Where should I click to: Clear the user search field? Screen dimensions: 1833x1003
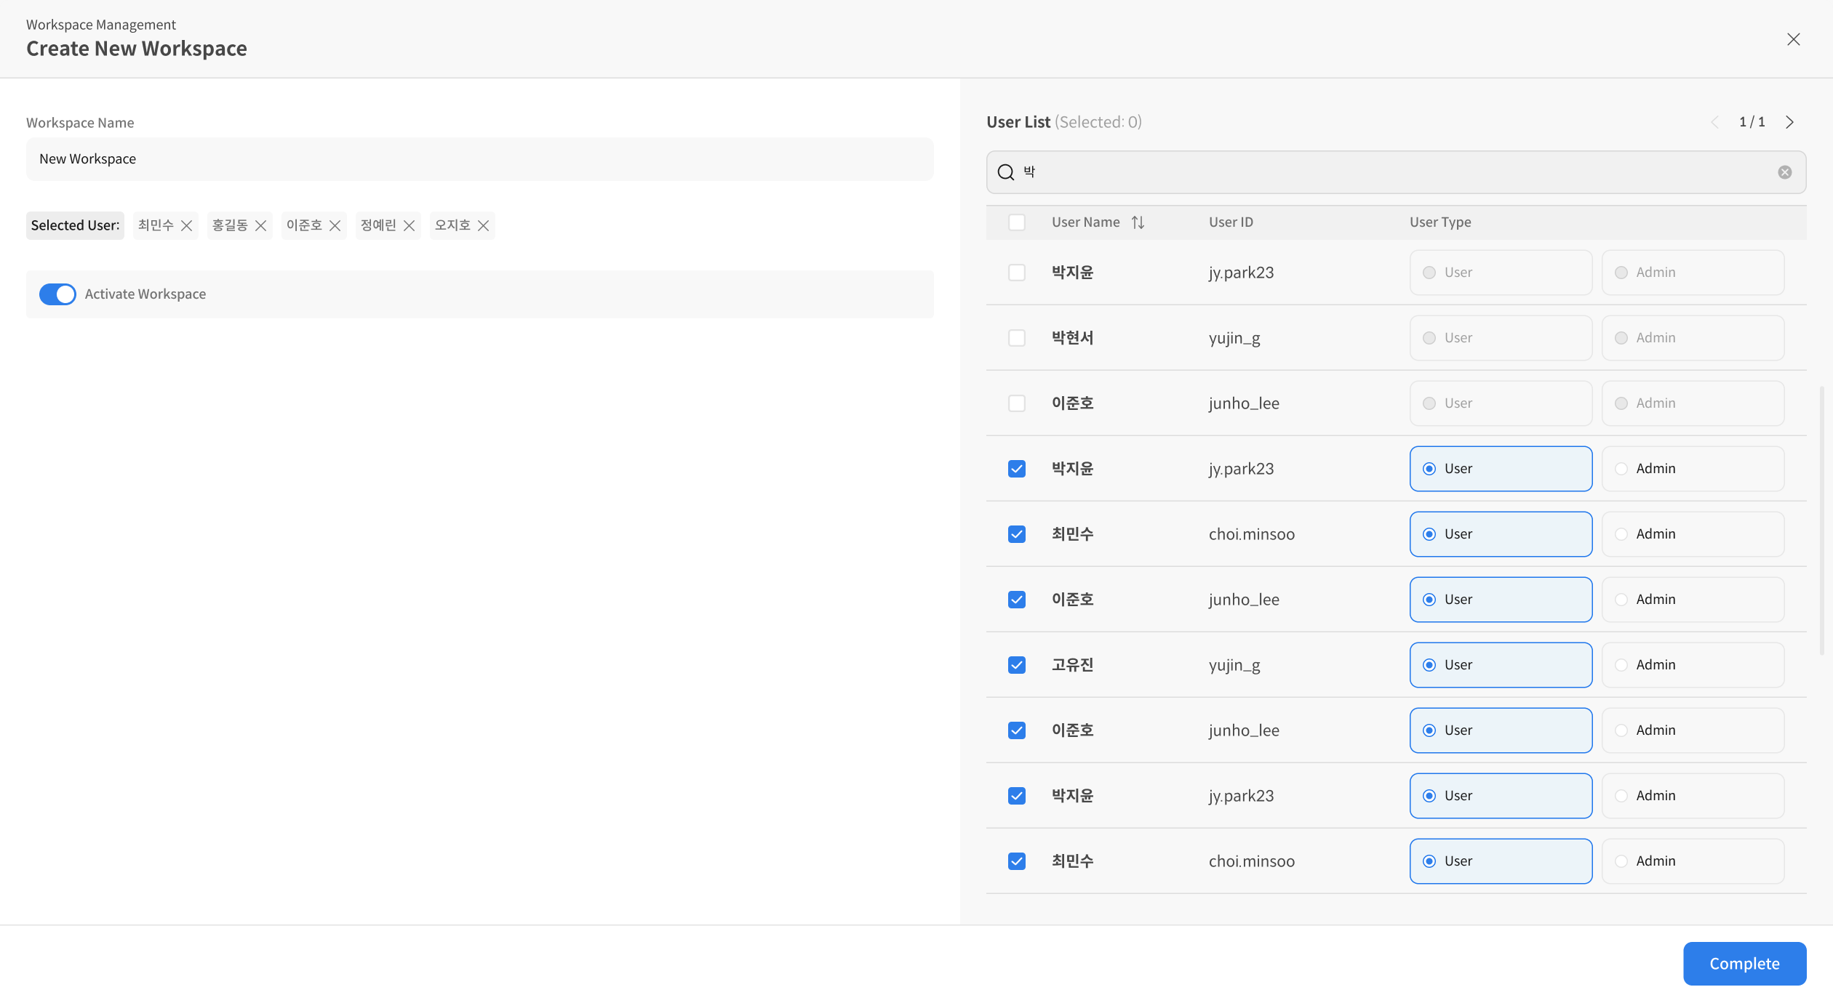click(1784, 172)
